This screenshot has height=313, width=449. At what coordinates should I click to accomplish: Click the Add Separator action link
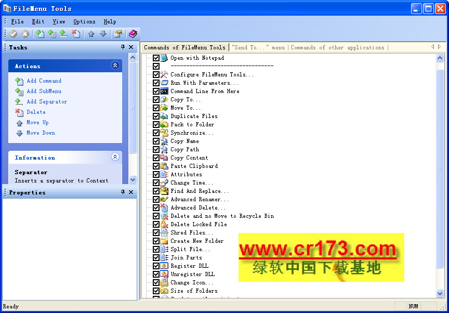pos(47,102)
